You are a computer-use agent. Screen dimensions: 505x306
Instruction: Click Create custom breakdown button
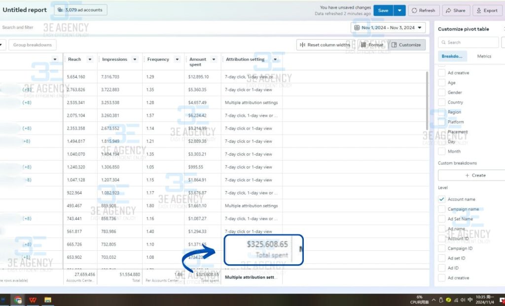(x=471, y=175)
